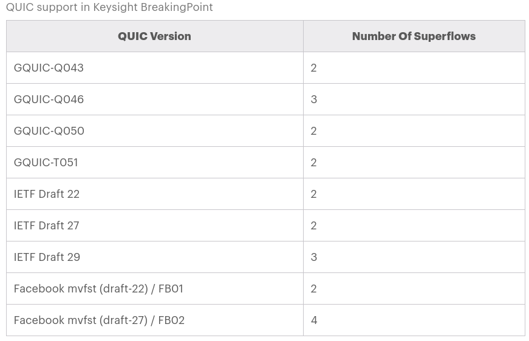Select superflows count for Facebook FB01 row
529x341 pixels.
pyautogui.click(x=314, y=289)
